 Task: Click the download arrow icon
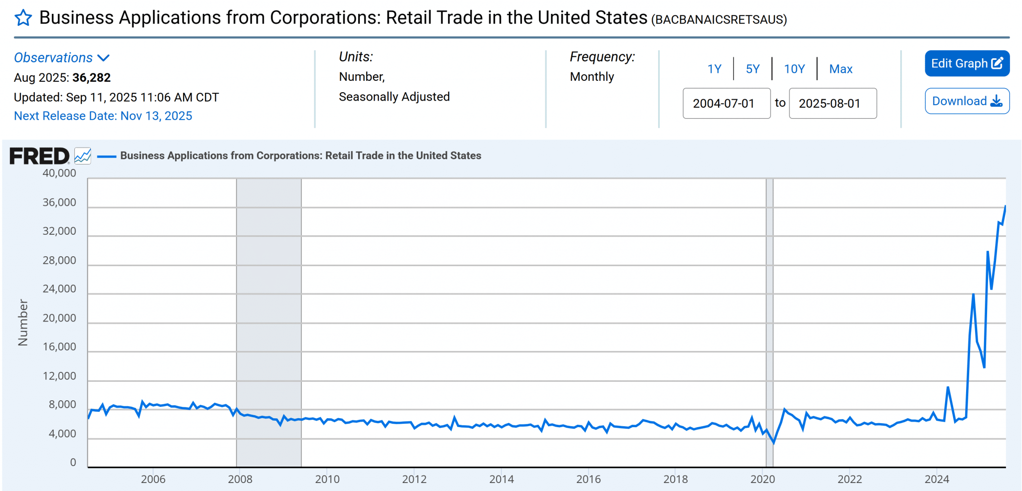(x=996, y=101)
